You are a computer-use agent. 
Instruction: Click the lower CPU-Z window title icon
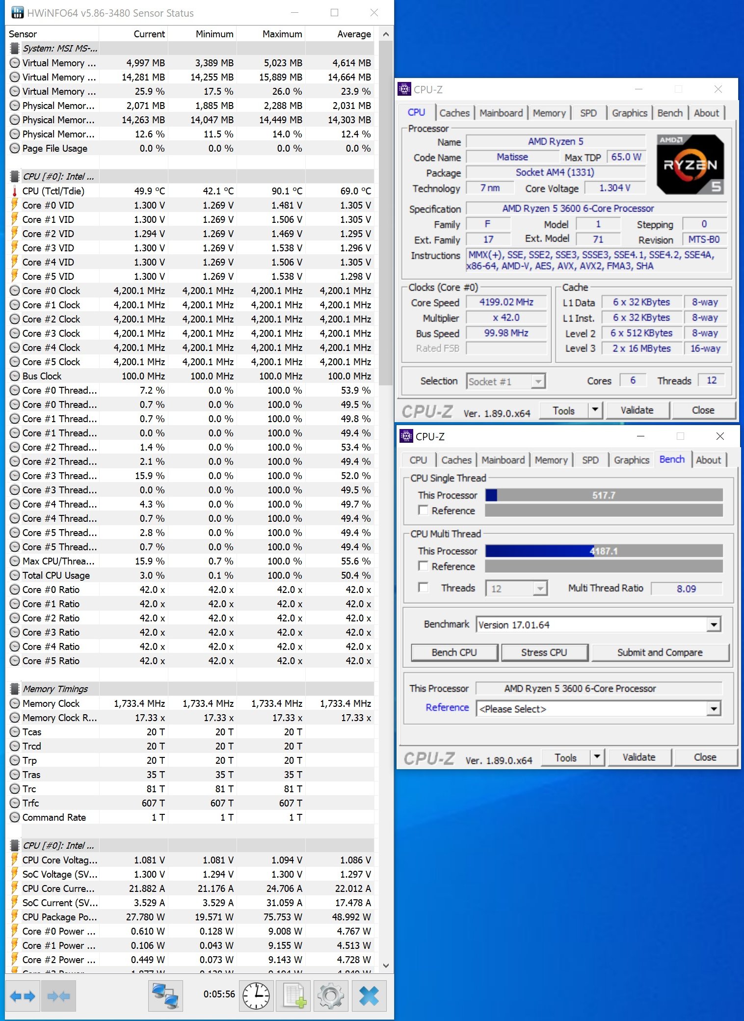coord(406,436)
